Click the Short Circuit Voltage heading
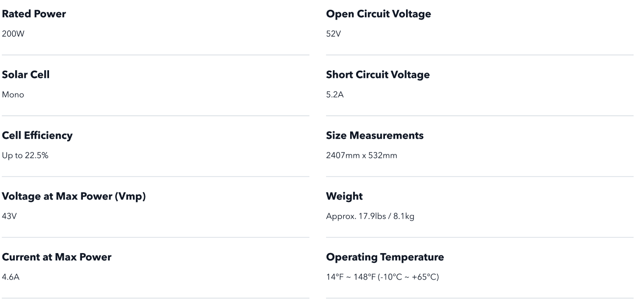 pos(378,75)
